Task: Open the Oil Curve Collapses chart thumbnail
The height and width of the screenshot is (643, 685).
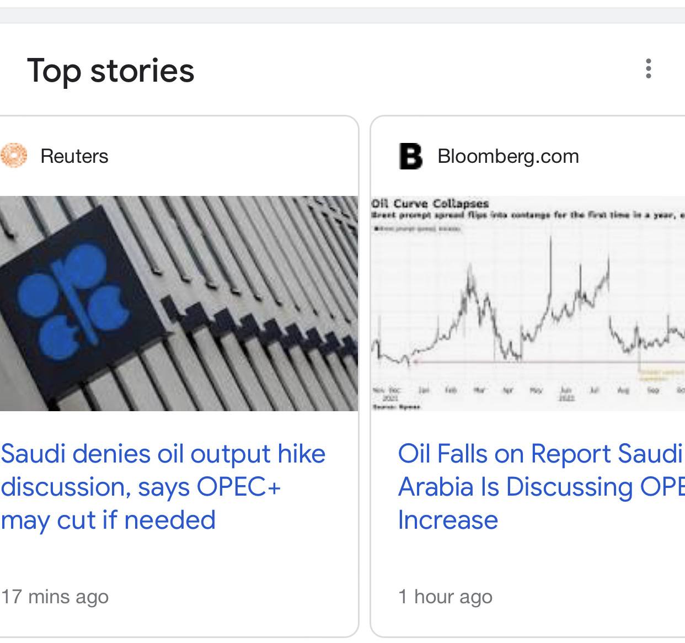Action: [x=528, y=303]
